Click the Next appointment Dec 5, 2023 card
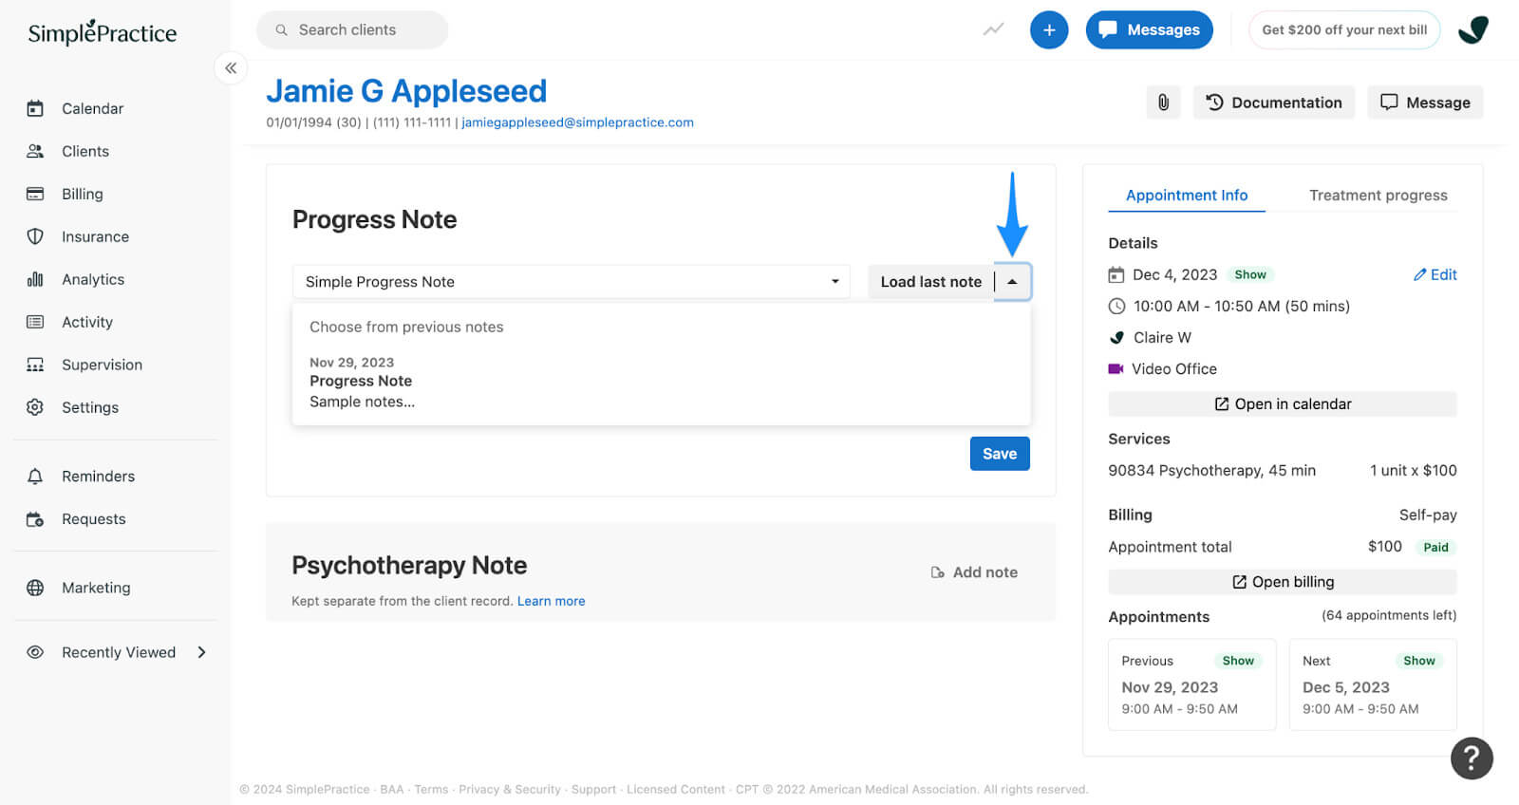 click(x=1373, y=684)
